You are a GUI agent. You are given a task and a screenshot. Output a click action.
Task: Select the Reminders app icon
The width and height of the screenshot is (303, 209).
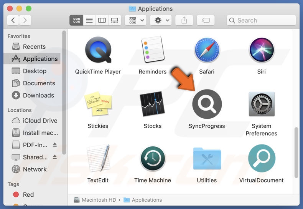pyautogui.click(x=153, y=50)
